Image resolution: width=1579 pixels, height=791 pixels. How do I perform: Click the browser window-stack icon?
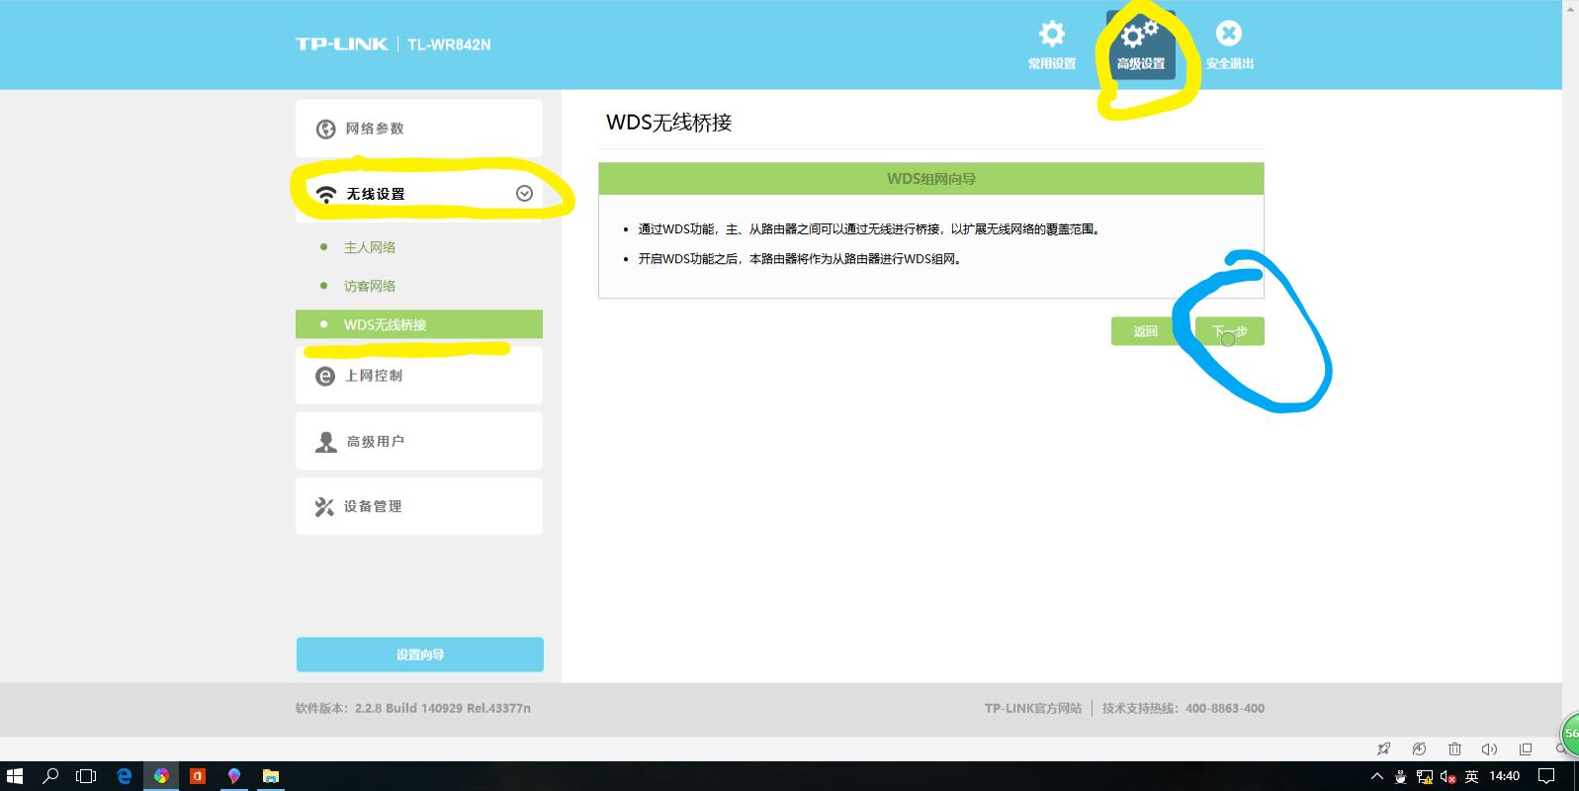tap(1526, 748)
